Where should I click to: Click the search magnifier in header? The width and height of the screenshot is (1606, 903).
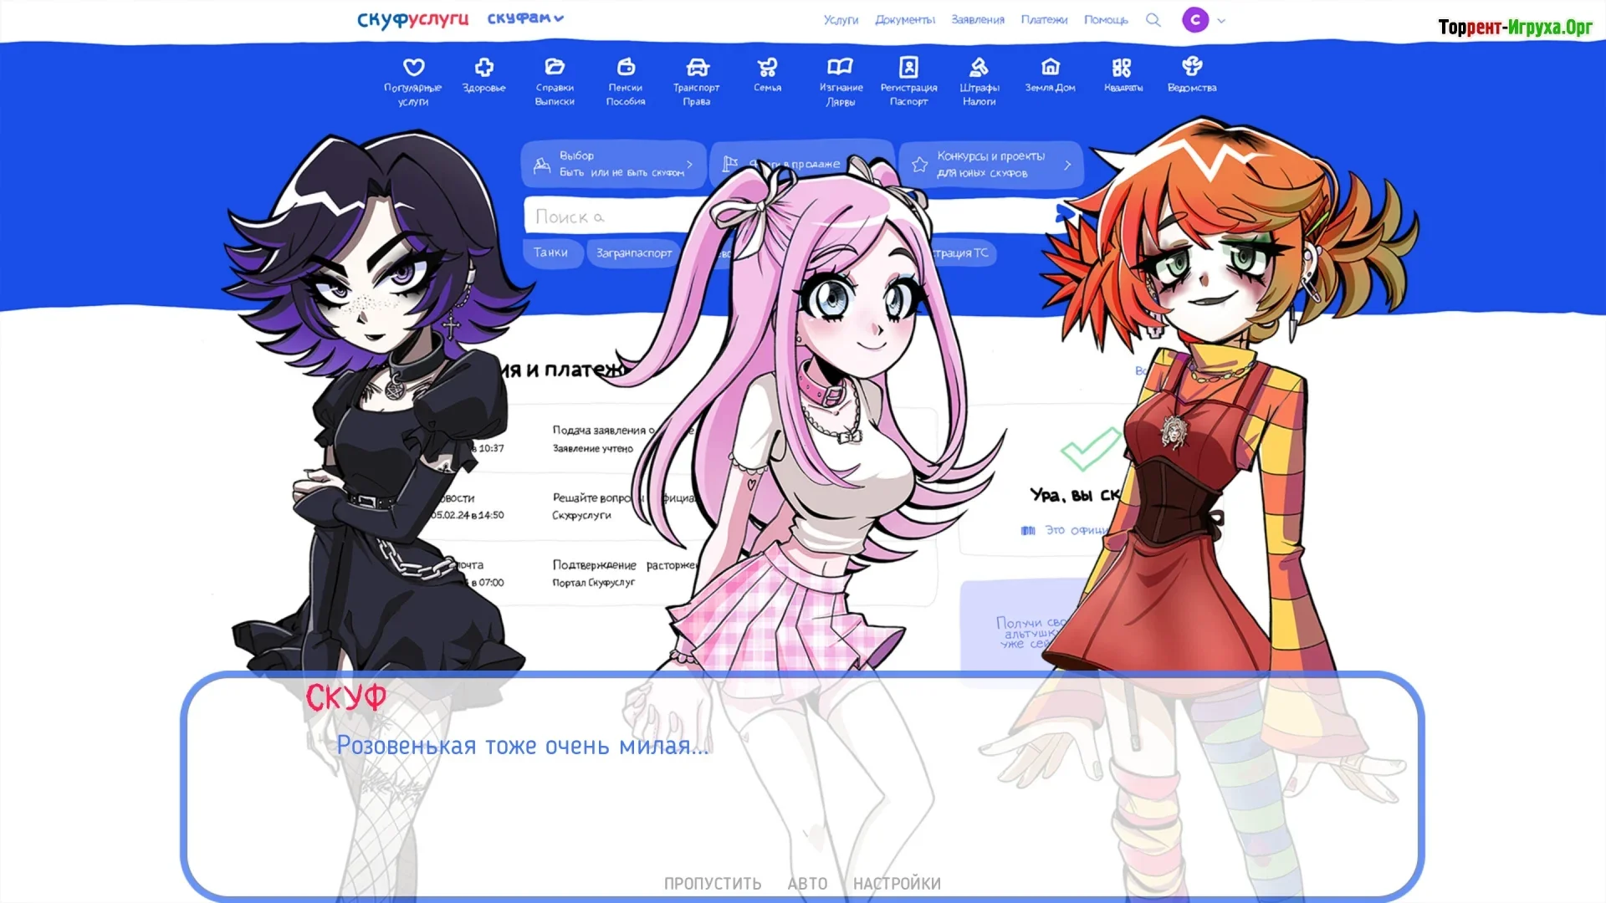click(x=1153, y=20)
